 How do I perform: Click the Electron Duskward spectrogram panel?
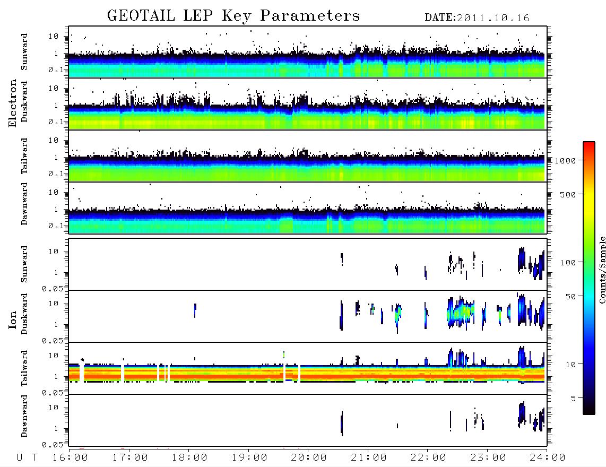(x=308, y=103)
